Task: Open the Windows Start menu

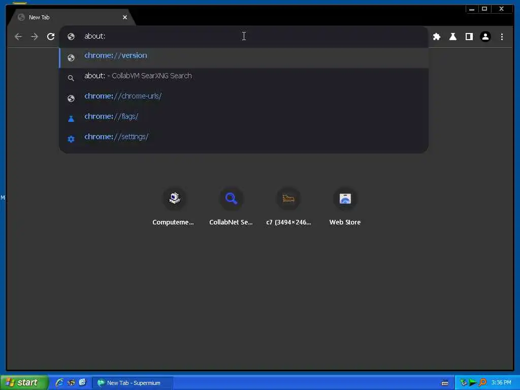Action: 24,382
